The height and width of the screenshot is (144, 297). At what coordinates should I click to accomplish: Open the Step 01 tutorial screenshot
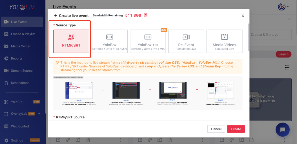79,90
